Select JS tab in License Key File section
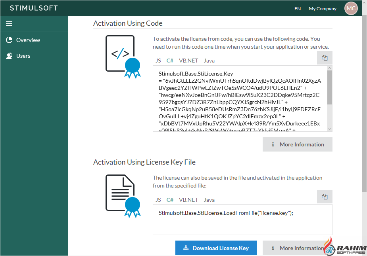Screen dimensions: 367x256 pyautogui.click(x=158, y=200)
